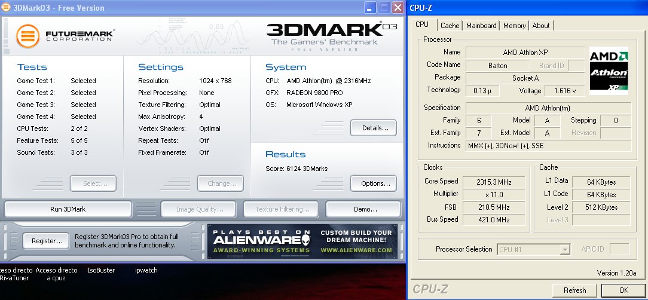This screenshot has width=648, height=300.
Task: Click the Futuremark orange logo
Action: point(27,36)
